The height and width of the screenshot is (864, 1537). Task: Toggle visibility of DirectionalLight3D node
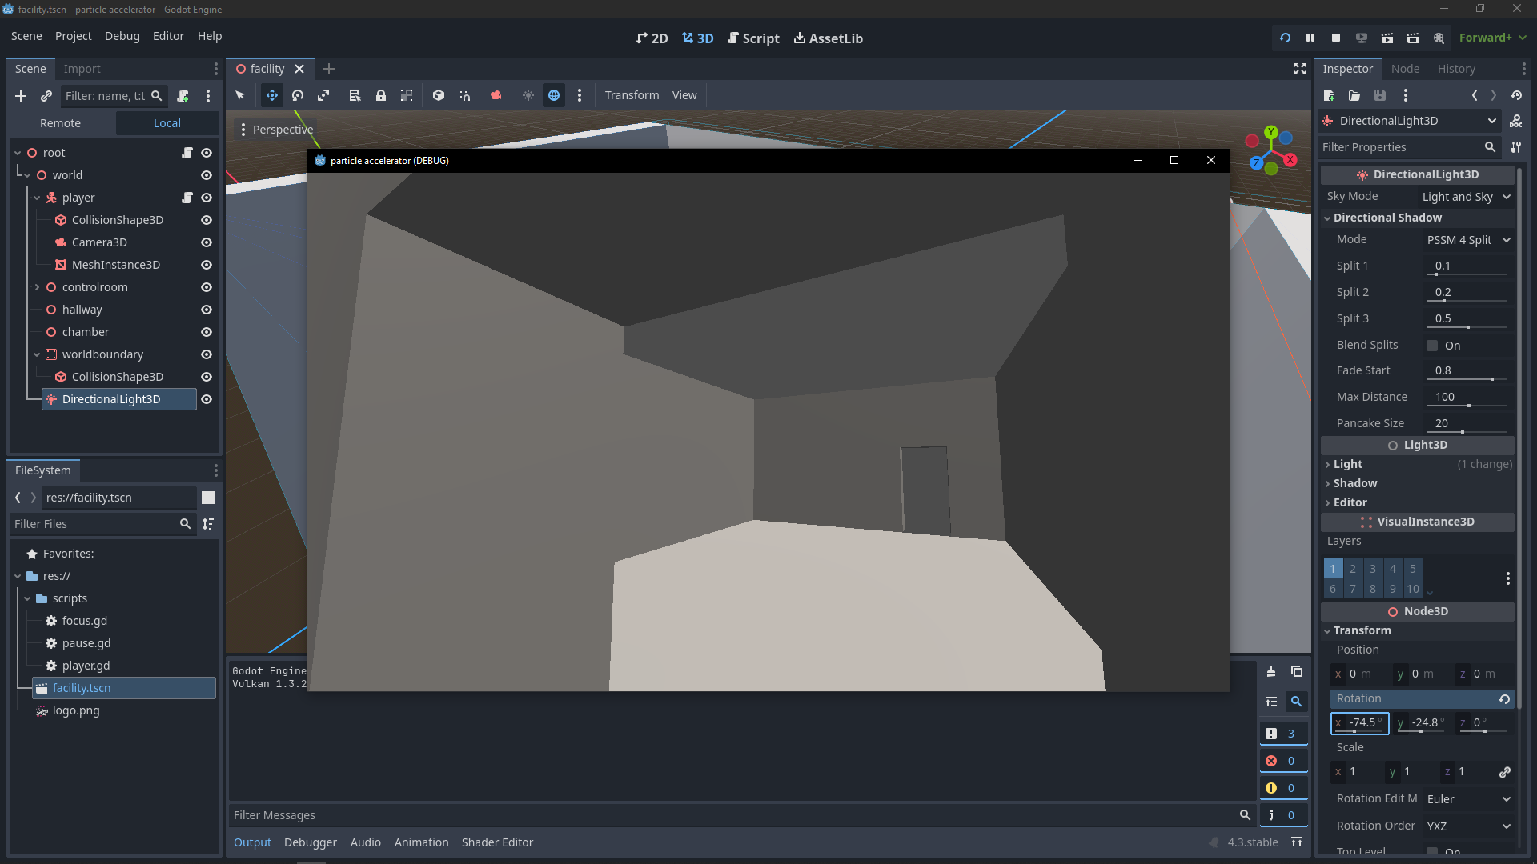pos(207,399)
